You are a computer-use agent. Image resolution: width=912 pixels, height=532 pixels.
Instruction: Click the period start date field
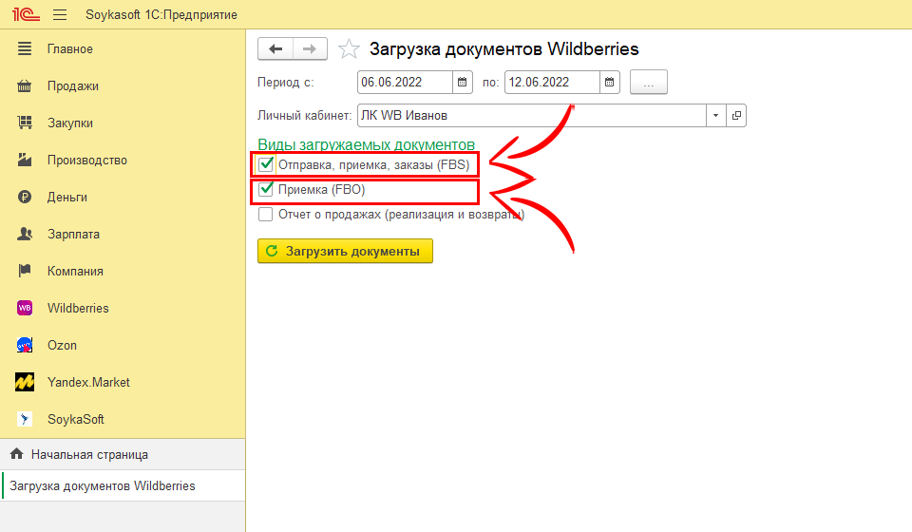pyautogui.click(x=404, y=83)
